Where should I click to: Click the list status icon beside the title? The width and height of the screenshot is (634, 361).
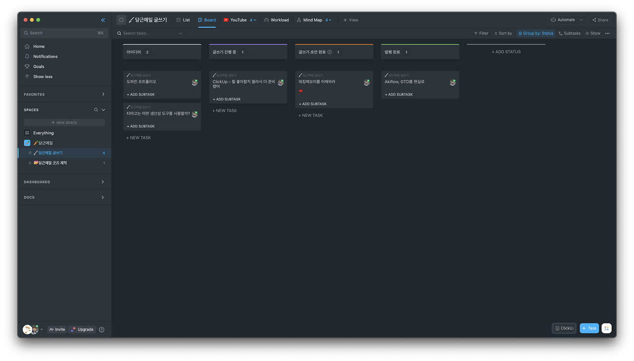121,20
